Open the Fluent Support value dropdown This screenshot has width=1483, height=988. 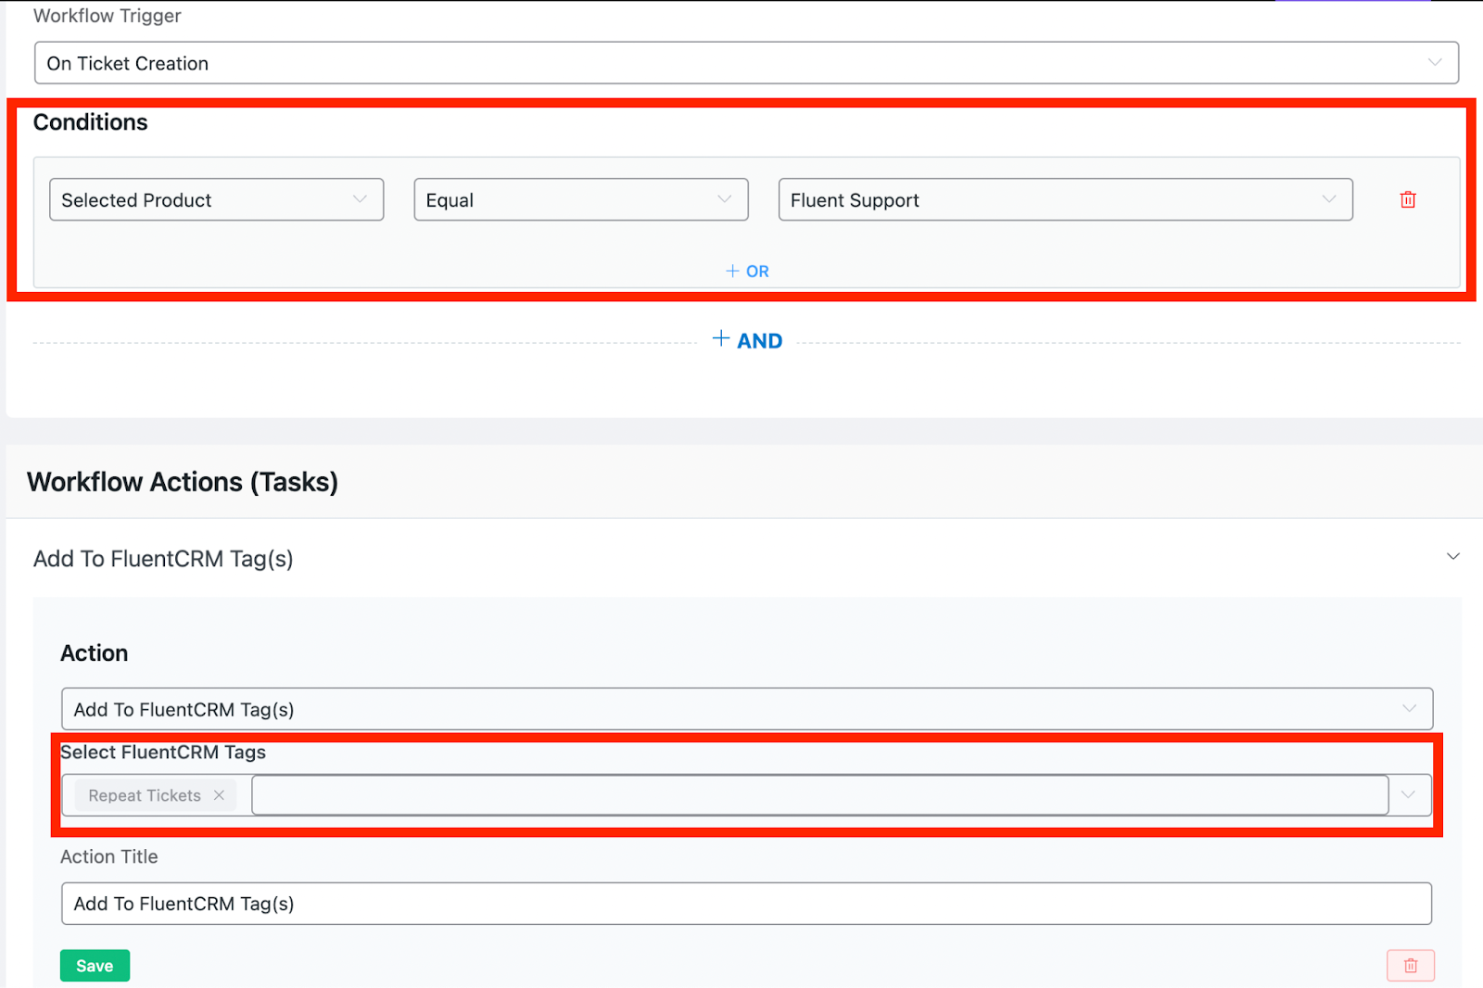pyautogui.click(x=1065, y=200)
